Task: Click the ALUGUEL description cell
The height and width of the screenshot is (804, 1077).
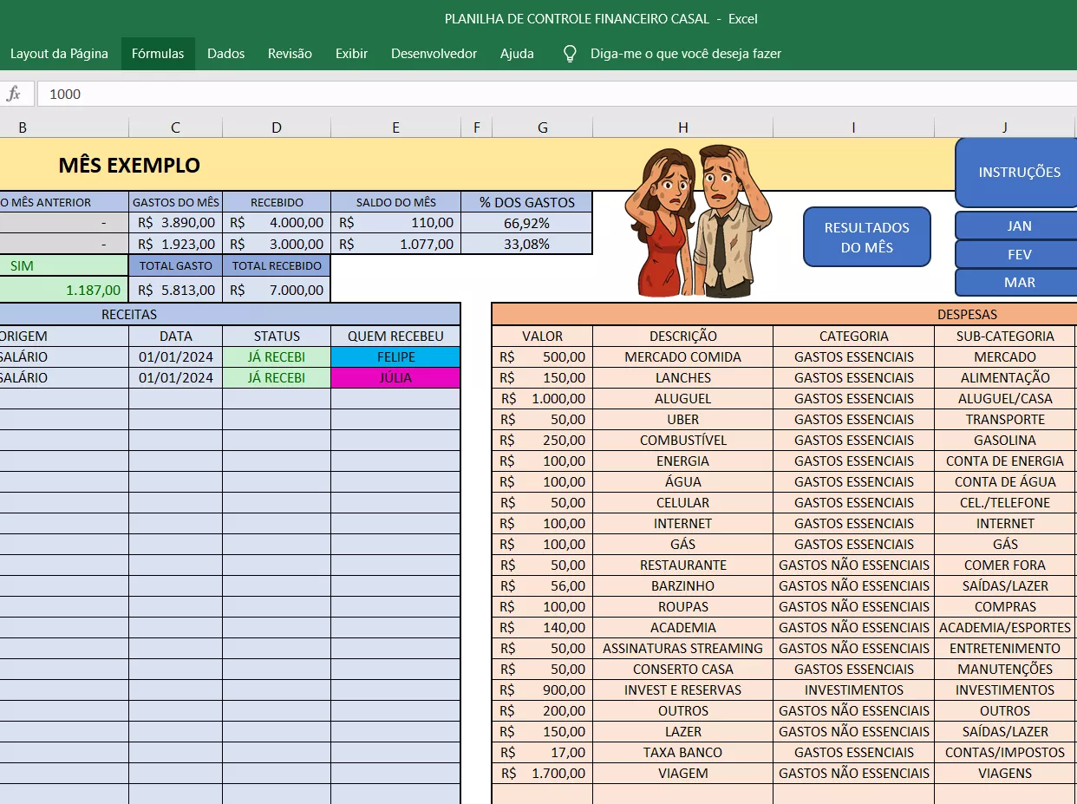Action: point(682,399)
